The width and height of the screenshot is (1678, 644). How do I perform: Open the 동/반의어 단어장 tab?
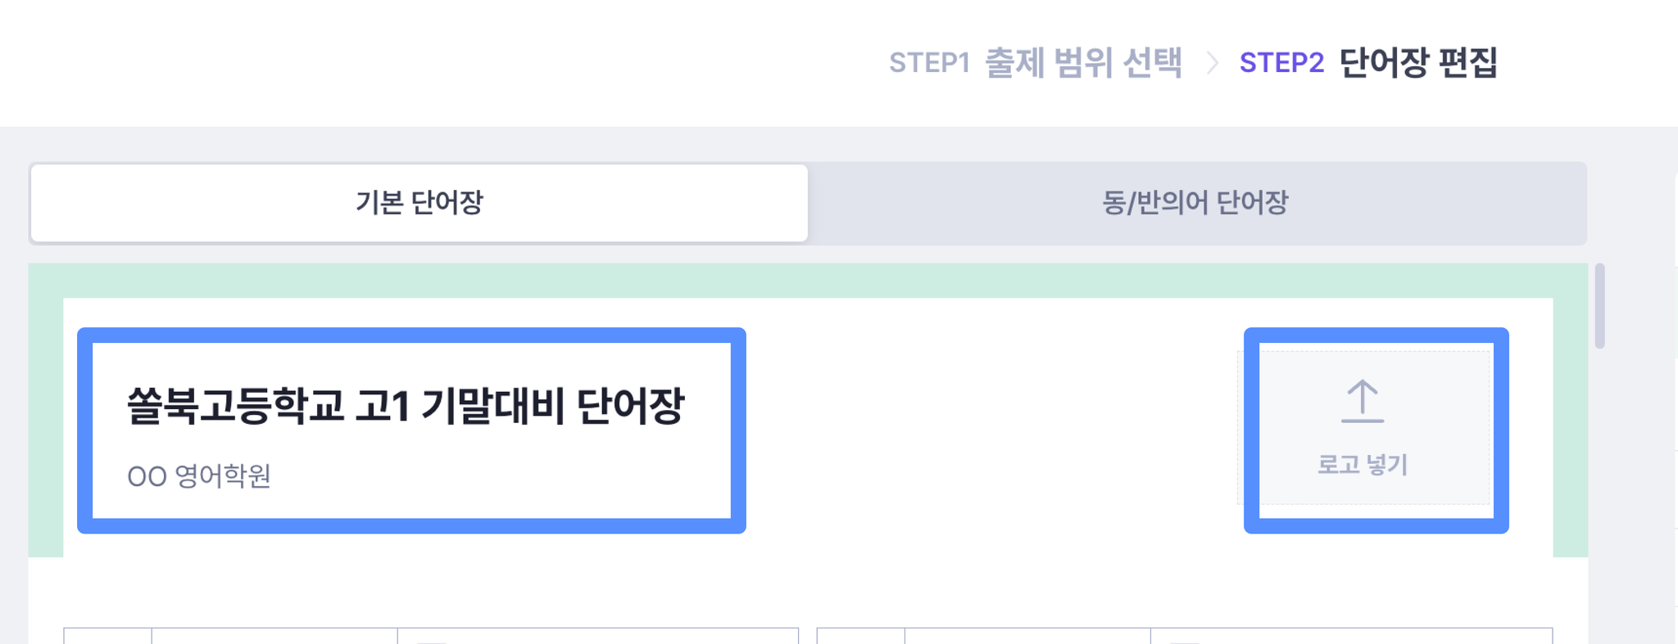(x=1195, y=203)
